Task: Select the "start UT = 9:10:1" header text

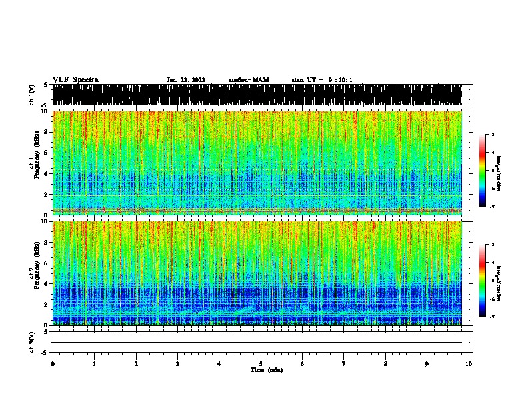Action: [x=322, y=80]
